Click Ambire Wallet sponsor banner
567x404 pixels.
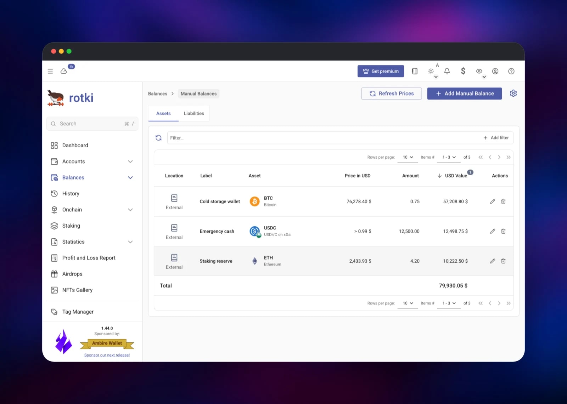107,343
